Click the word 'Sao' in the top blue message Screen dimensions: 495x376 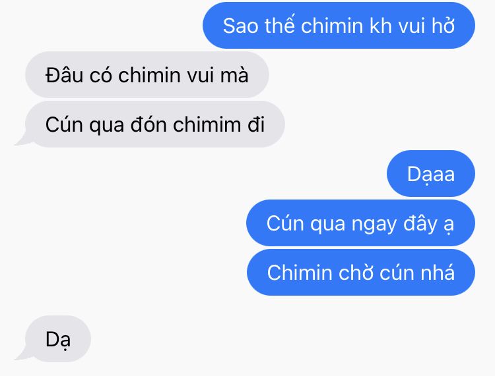pos(241,26)
